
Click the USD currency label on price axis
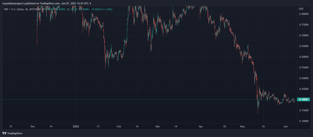pos(301,9)
